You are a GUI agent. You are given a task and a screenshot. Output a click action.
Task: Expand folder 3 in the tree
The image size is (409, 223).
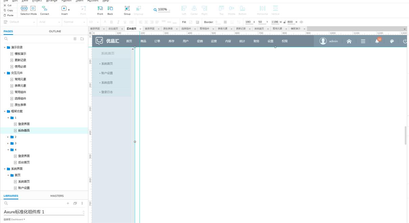(8, 143)
